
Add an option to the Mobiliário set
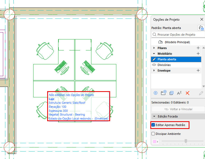[x=198, y=54]
